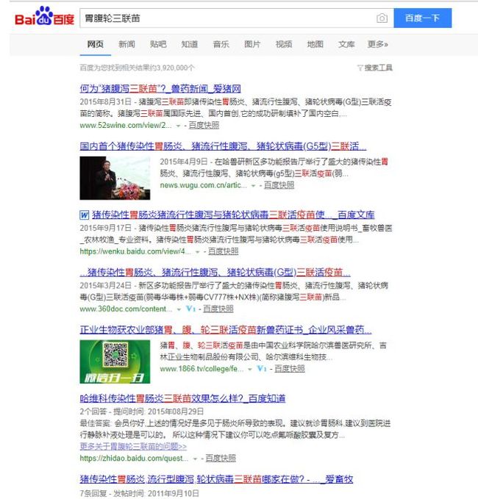Click URL www.360doc.com/content...
The height and width of the screenshot is (499, 478).
(x=126, y=309)
